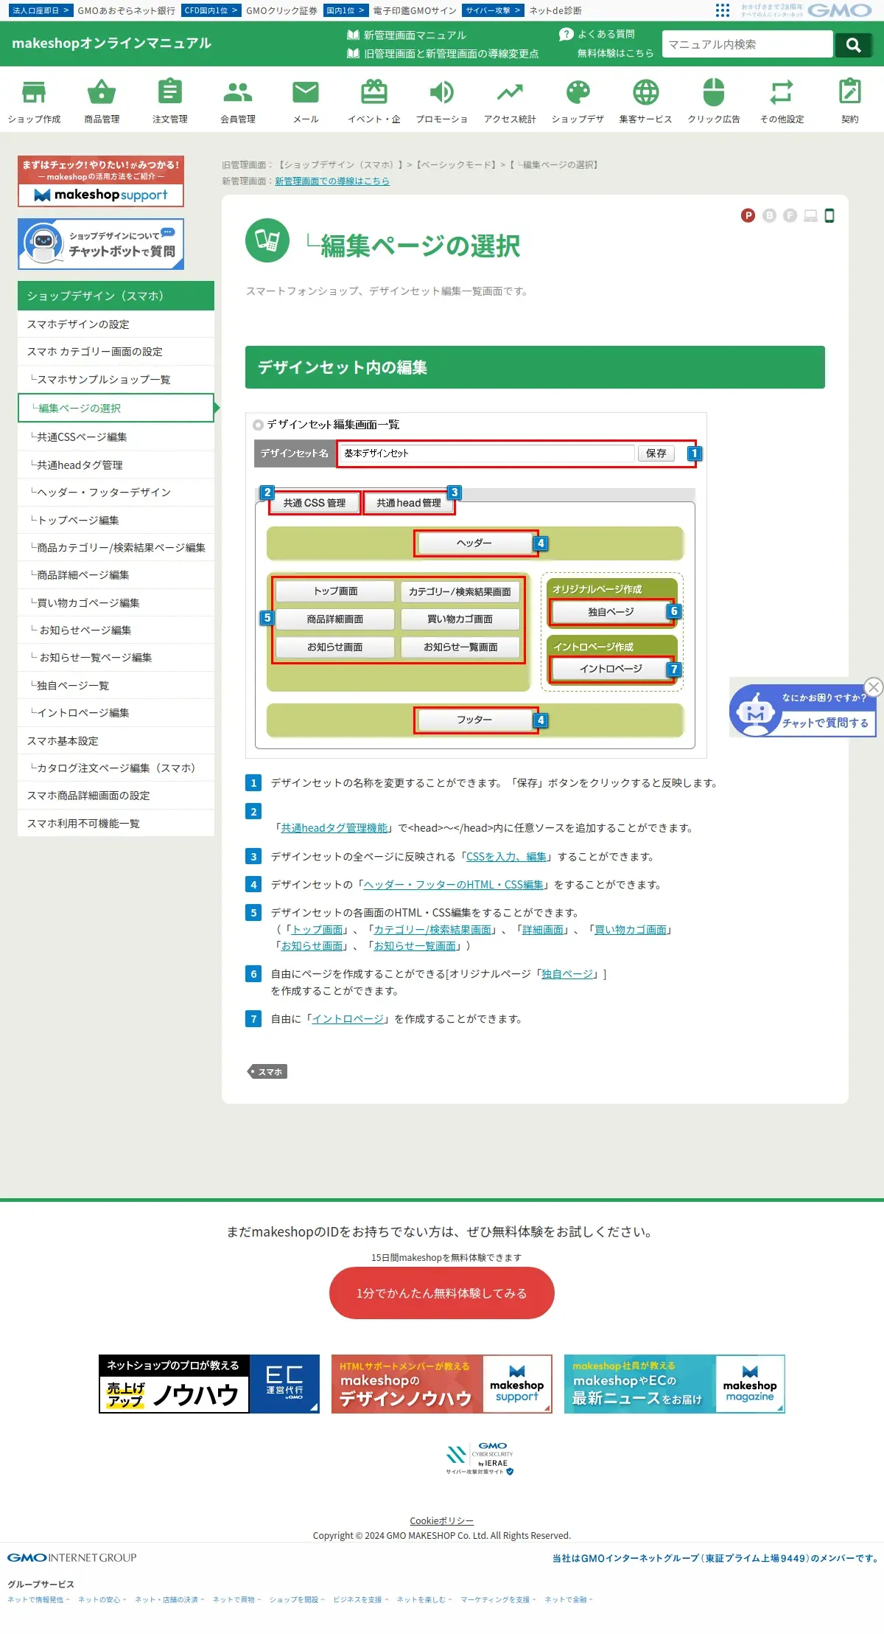Expand ネットで情報発信 footer group

click(38, 1599)
